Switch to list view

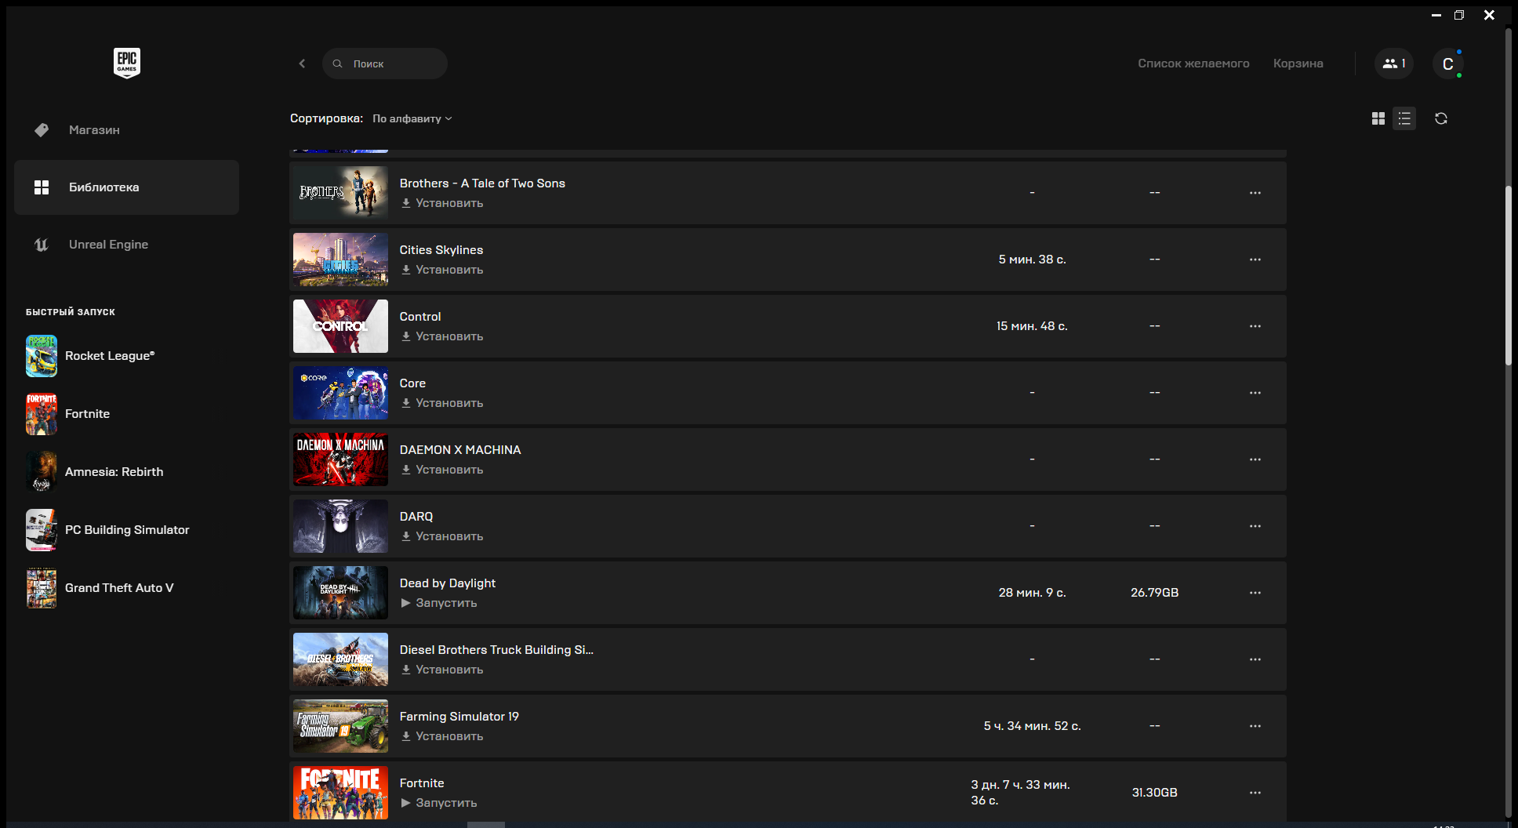[x=1404, y=118]
